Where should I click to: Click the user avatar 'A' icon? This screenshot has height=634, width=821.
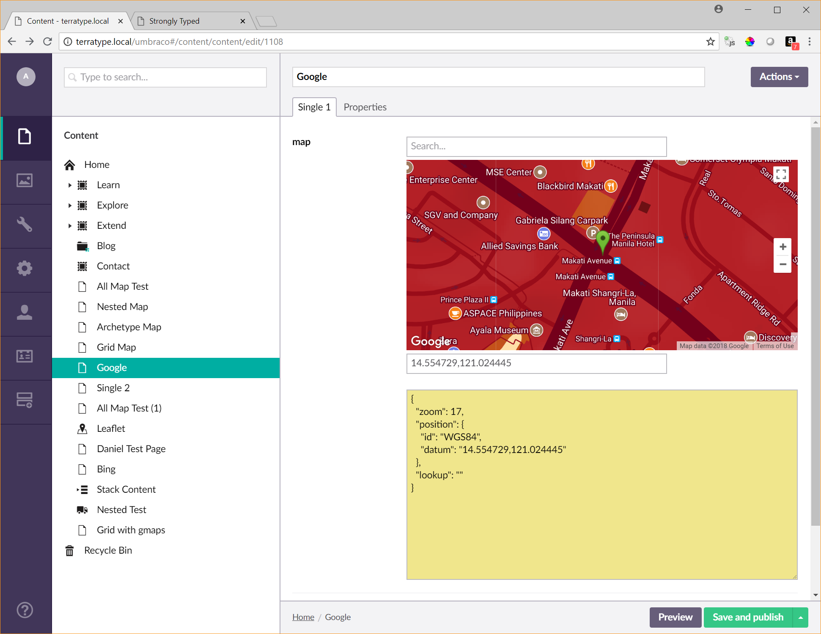point(26,77)
